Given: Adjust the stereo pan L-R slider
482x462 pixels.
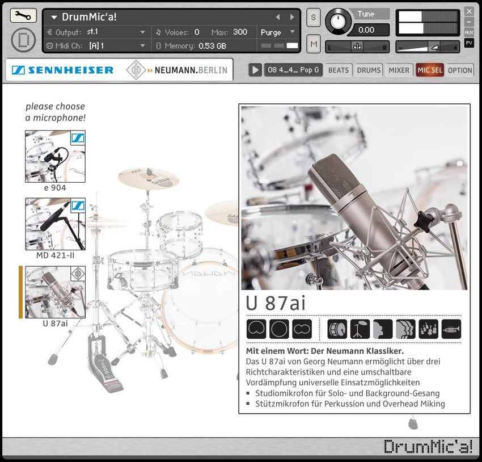Looking at the screenshot, I should click(357, 47).
